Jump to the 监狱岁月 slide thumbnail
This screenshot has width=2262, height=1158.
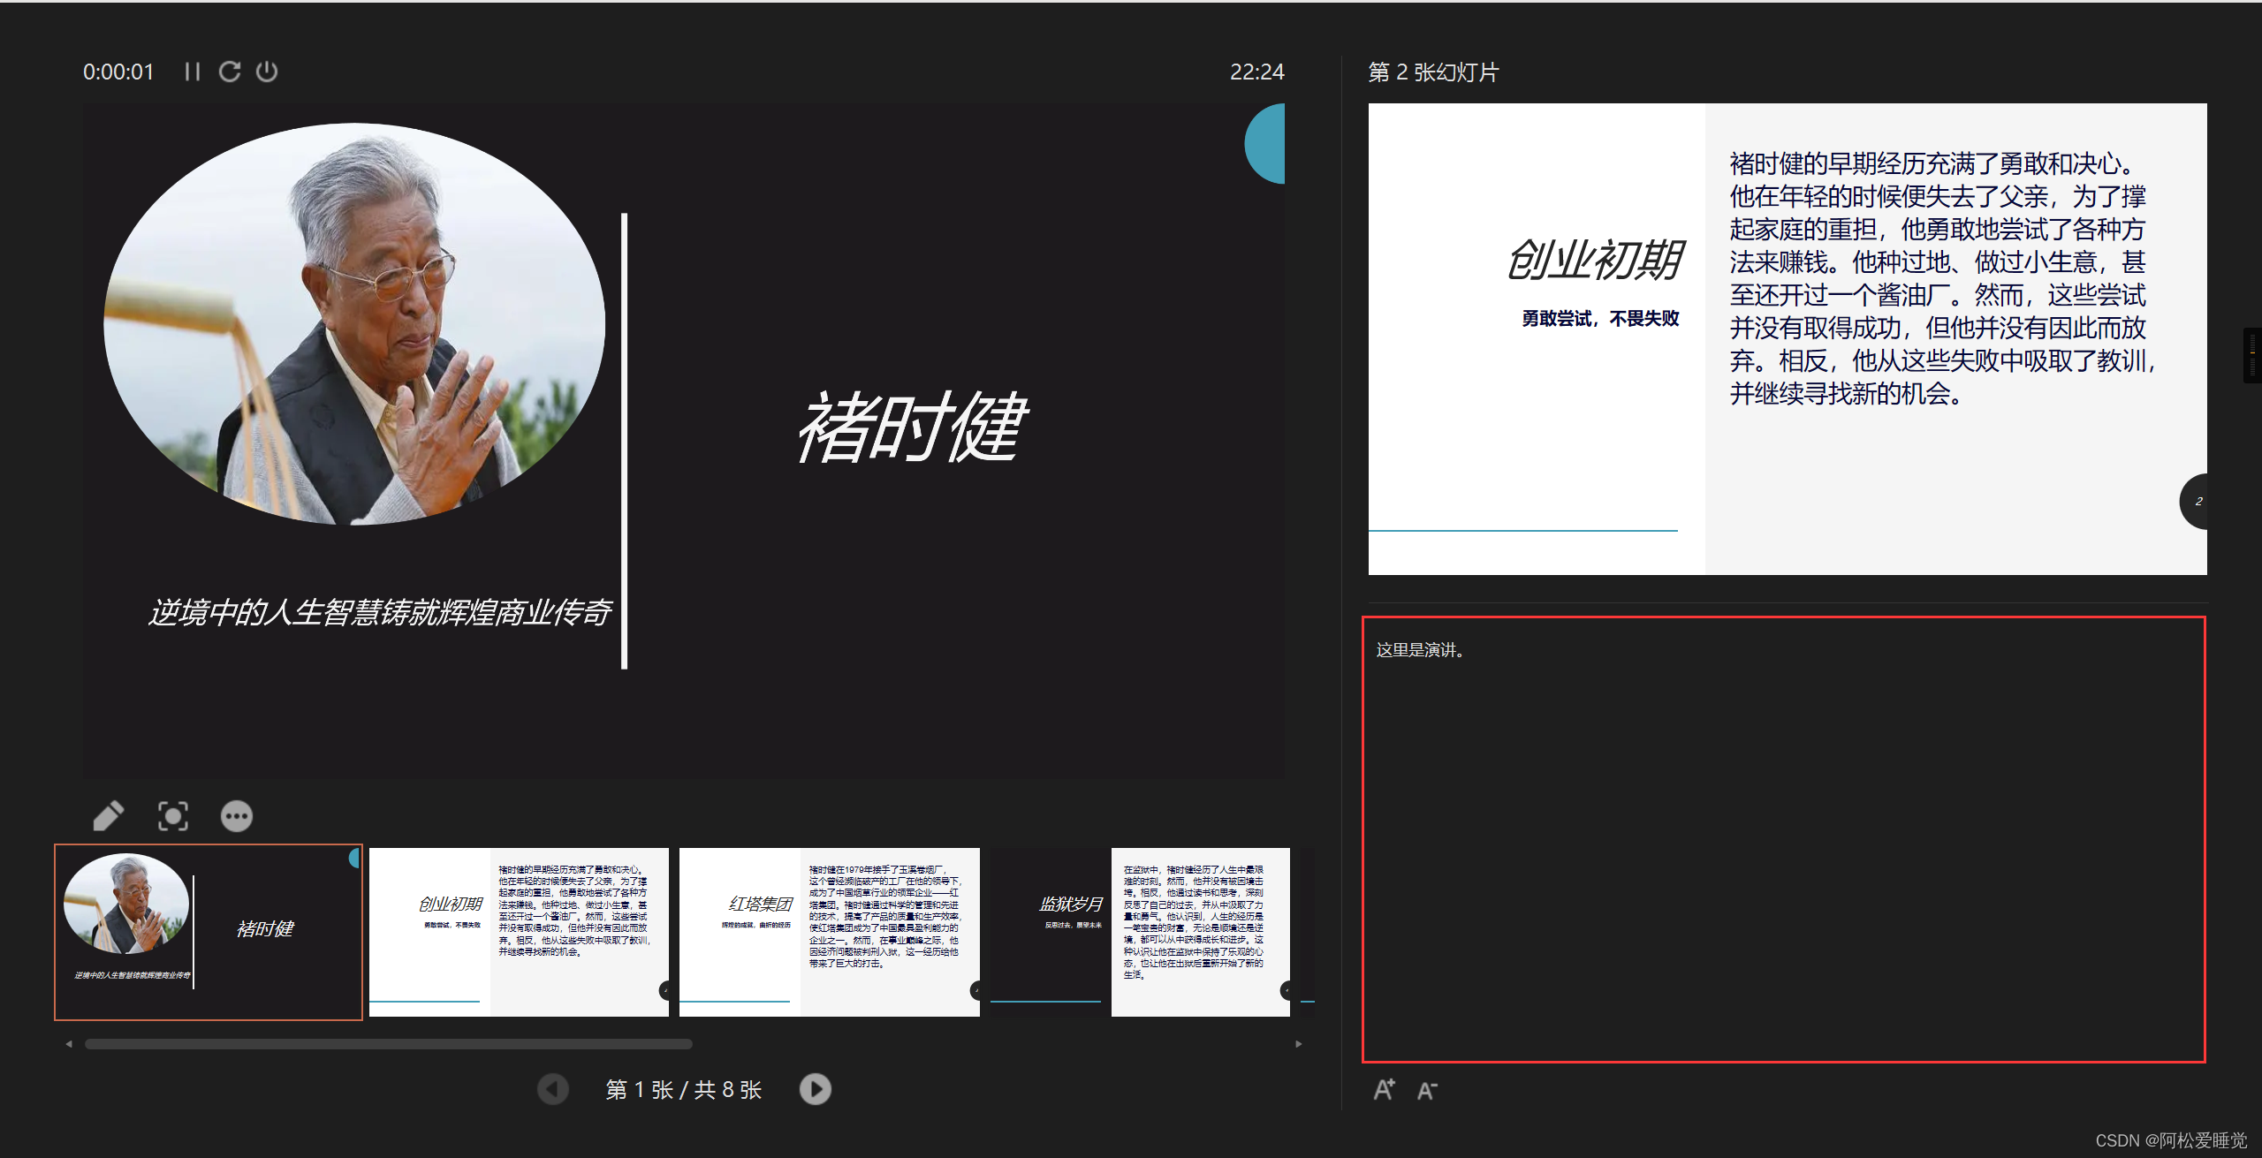click(1140, 932)
